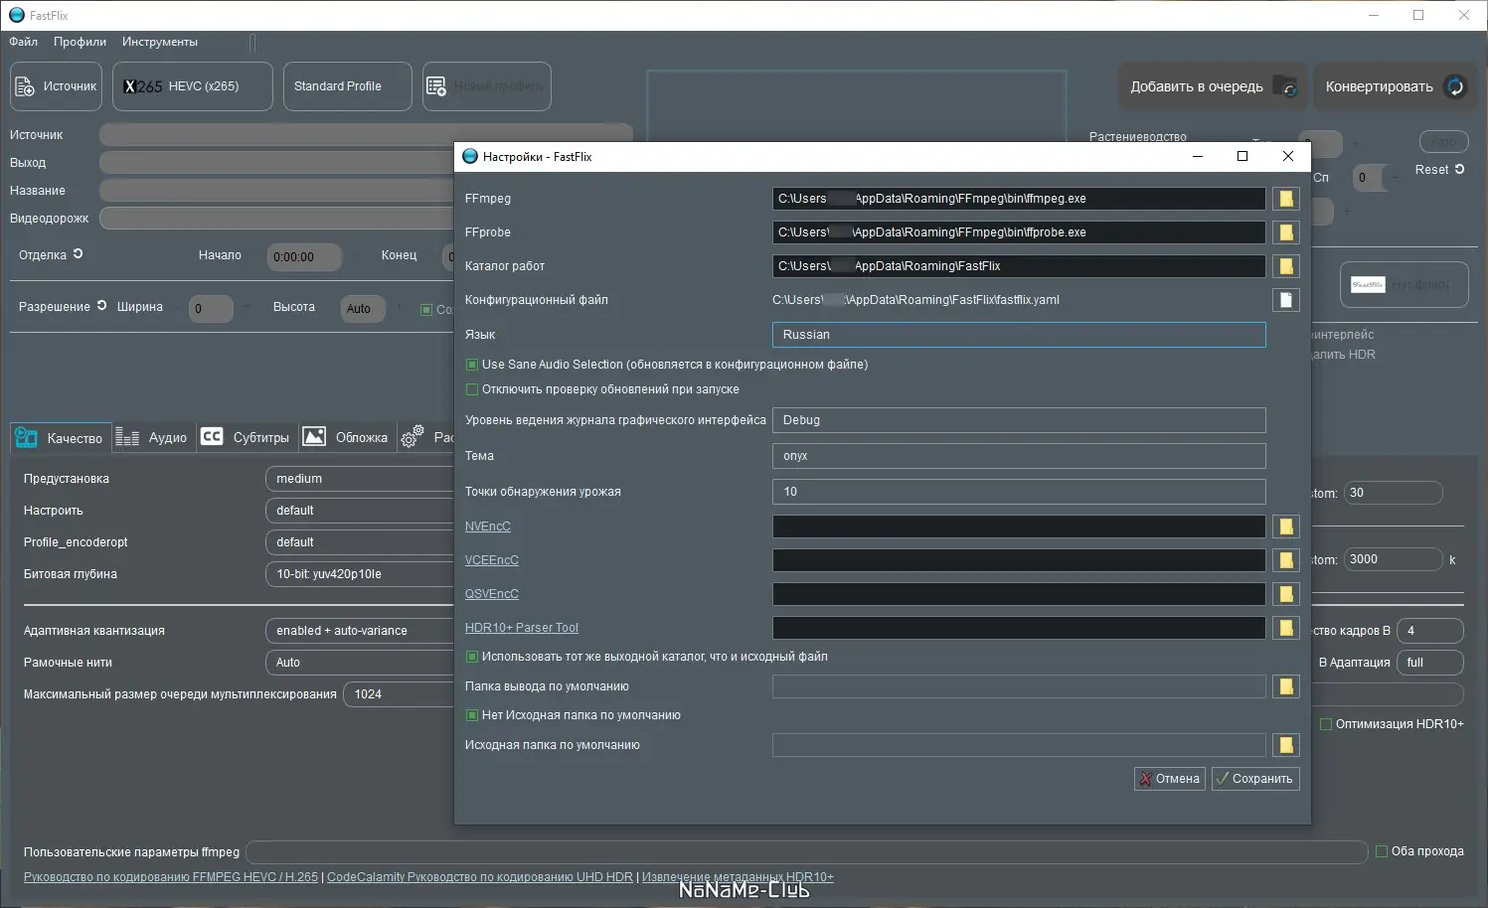Click the FastFlix logo in title bar

(x=17, y=15)
